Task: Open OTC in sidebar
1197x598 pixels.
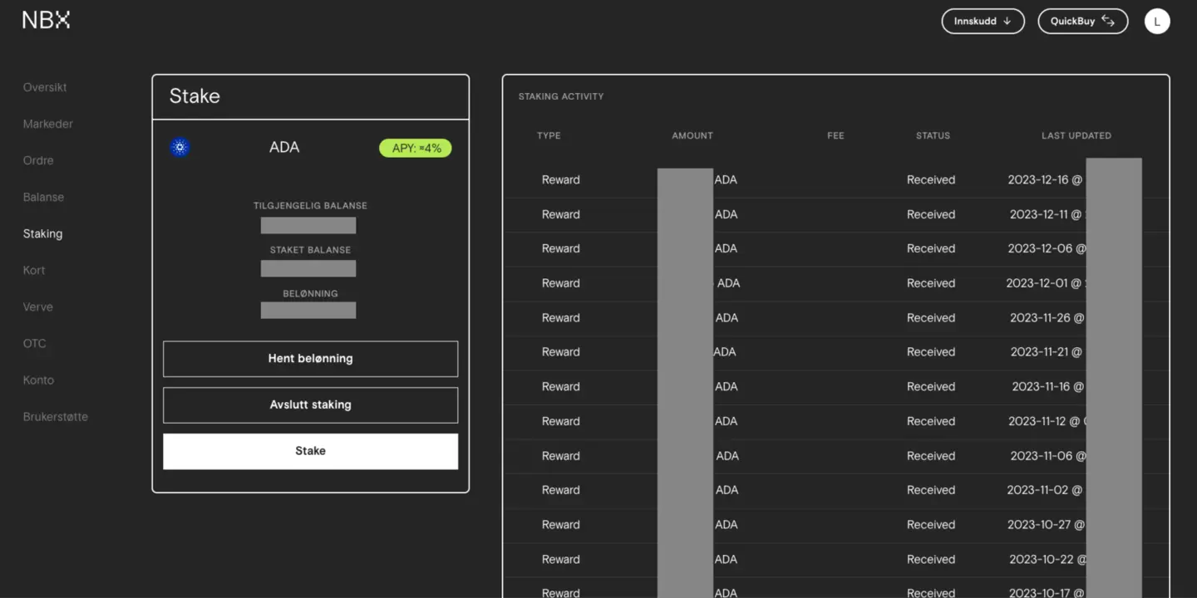Action: coord(35,343)
